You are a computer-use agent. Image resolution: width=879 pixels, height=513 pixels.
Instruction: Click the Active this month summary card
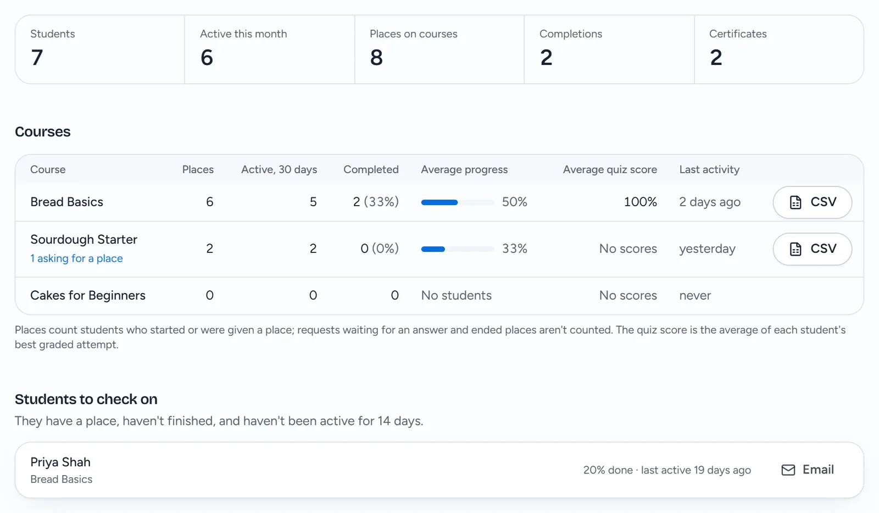pos(270,49)
